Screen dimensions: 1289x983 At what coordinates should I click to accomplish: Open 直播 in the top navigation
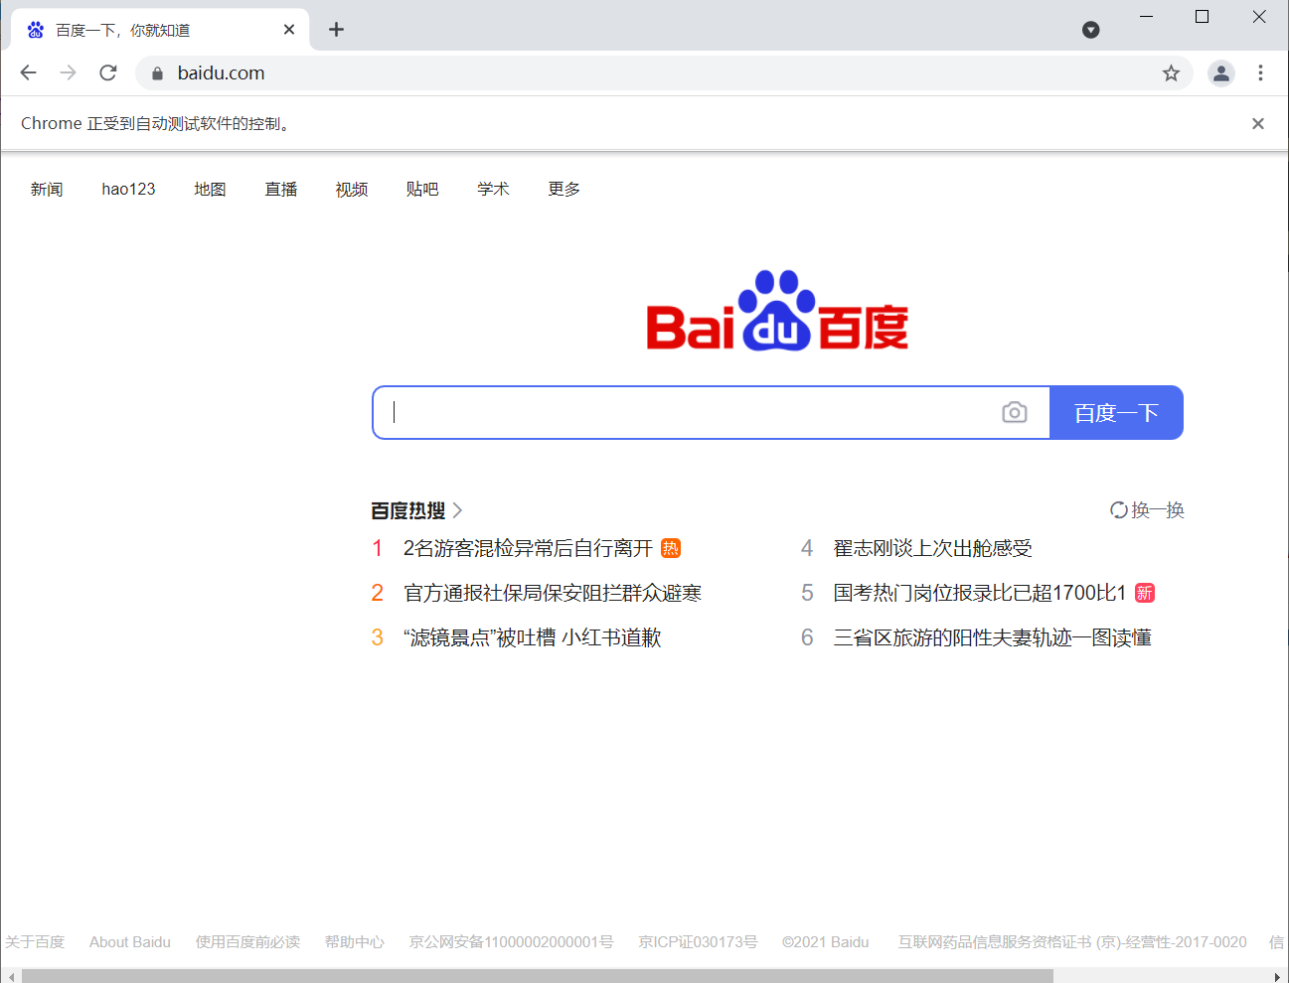coord(281,189)
